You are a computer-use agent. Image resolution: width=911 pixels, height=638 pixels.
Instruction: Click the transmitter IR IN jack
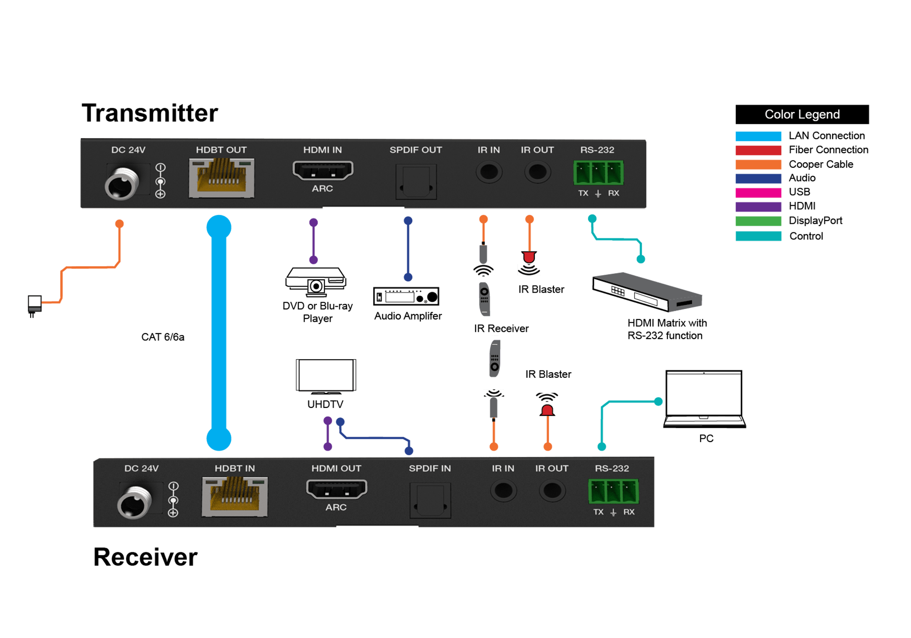pyautogui.click(x=489, y=172)
